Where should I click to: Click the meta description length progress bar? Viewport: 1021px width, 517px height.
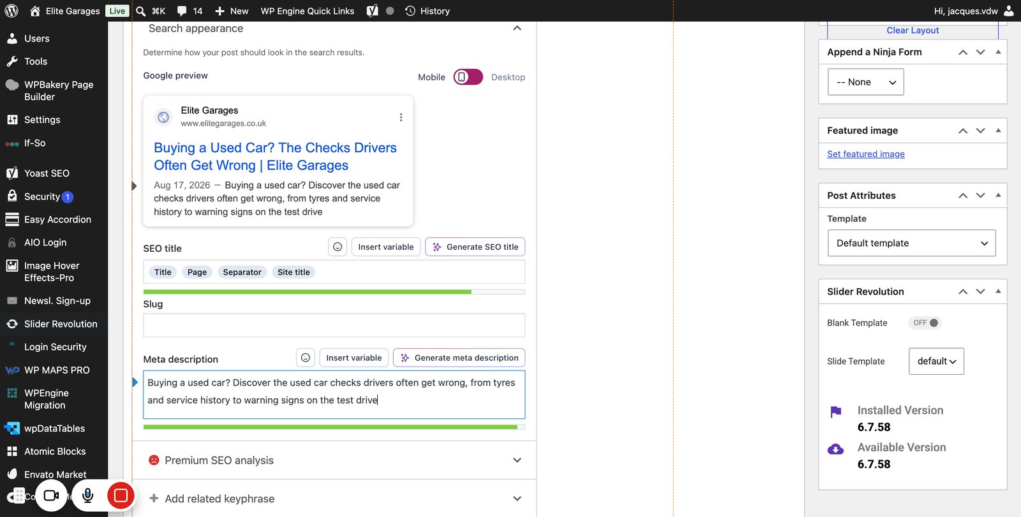(334, 427)
